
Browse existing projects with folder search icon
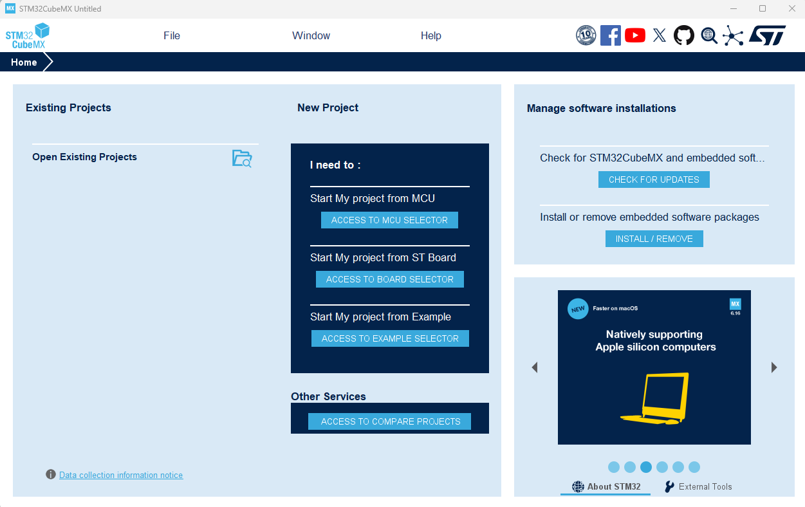(x=242, y=158)
